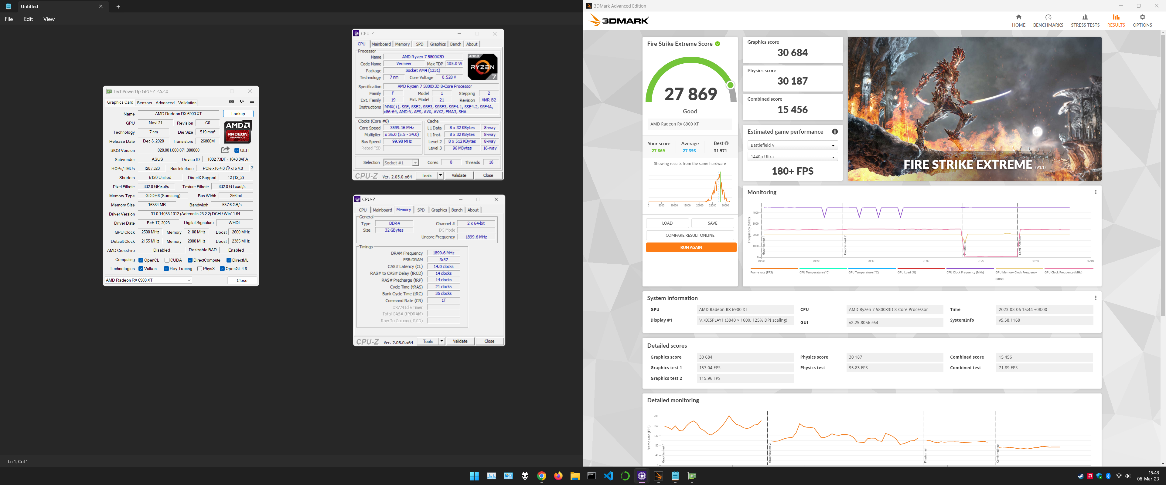Viewport: 1166px width, 485px height.
Task: Open the Mainboard tab in the upper CPU-Z window
Action: 381,44
